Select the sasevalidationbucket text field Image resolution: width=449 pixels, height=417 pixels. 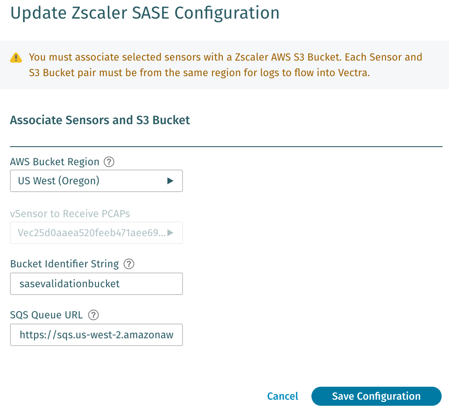(x=96, y=283)
